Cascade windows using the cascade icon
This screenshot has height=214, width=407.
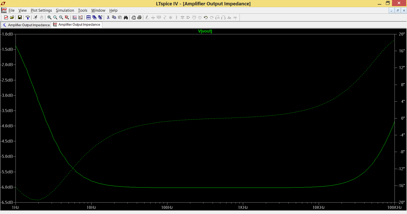(94, 18)
